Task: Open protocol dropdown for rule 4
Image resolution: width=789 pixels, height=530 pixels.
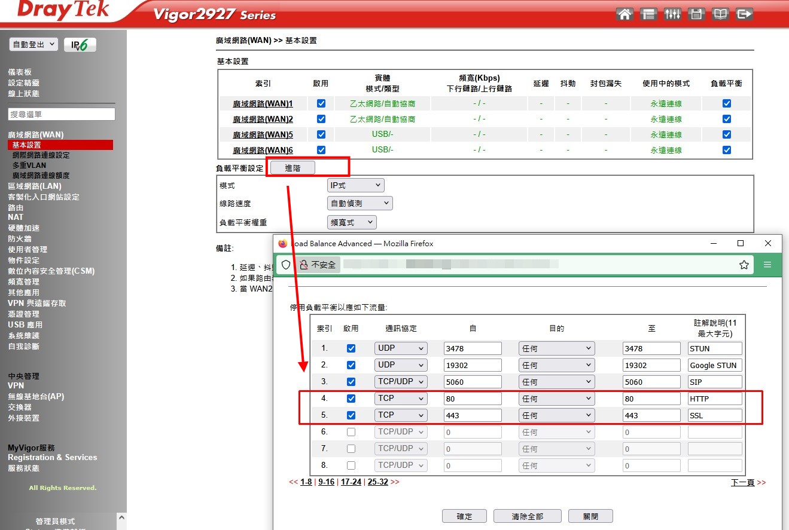Action: coord(401,399)
